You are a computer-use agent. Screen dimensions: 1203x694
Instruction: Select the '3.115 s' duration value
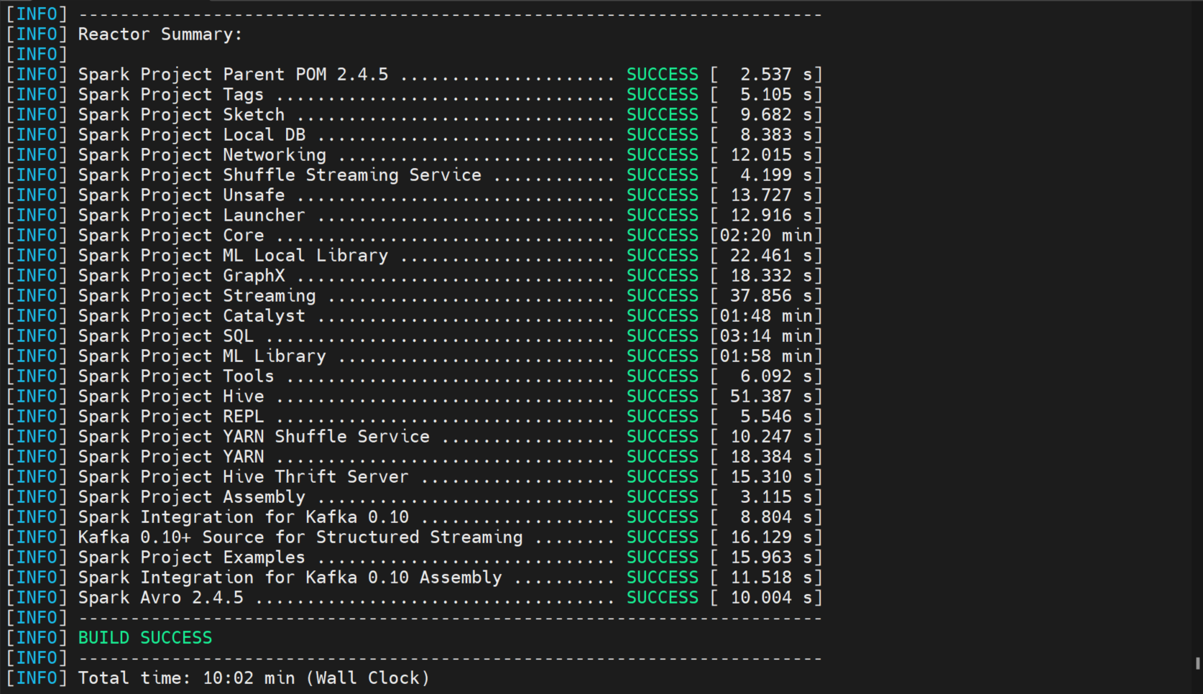click(x=777, y=497)
